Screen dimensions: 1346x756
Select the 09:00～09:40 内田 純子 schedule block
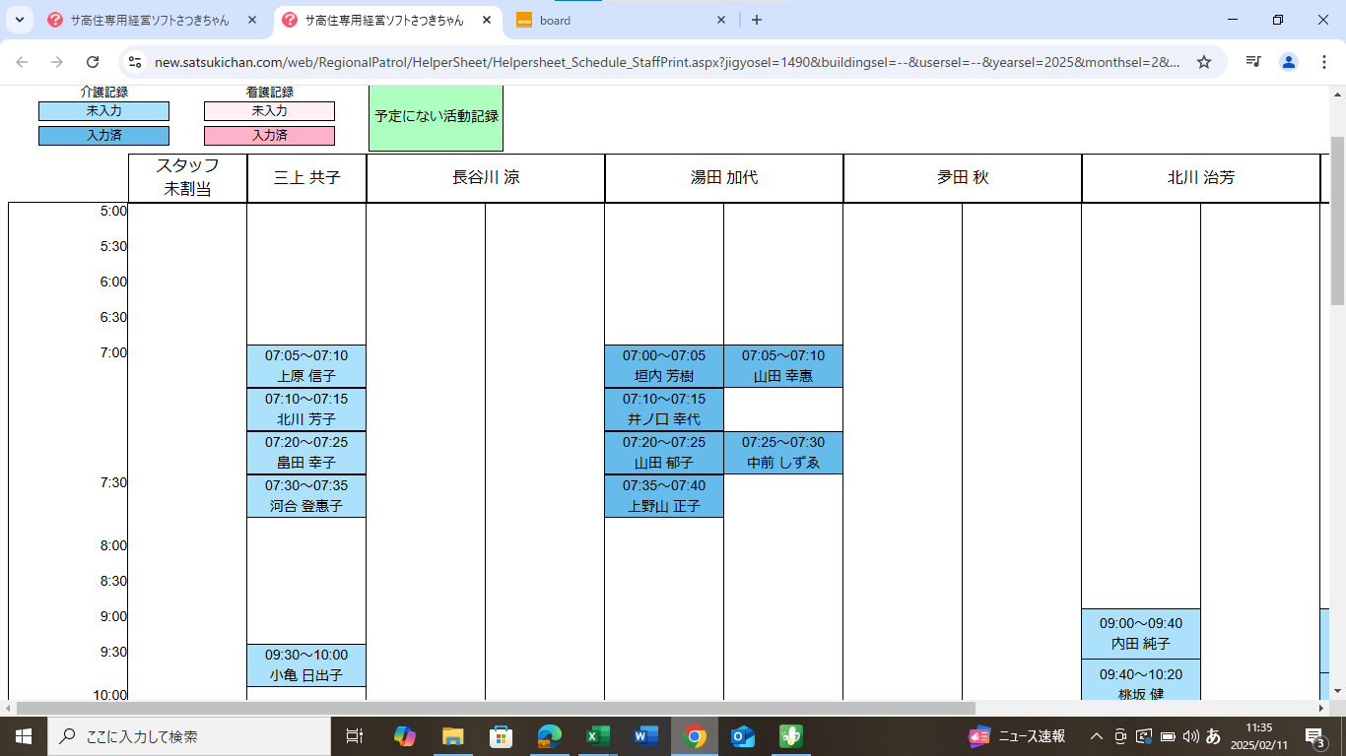tap(1140, 633)
